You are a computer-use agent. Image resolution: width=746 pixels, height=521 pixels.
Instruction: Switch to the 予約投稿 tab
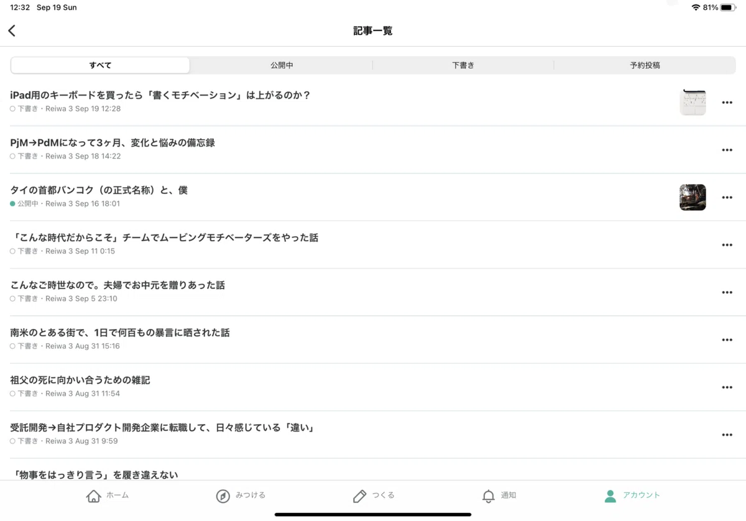tap(645, 65)
